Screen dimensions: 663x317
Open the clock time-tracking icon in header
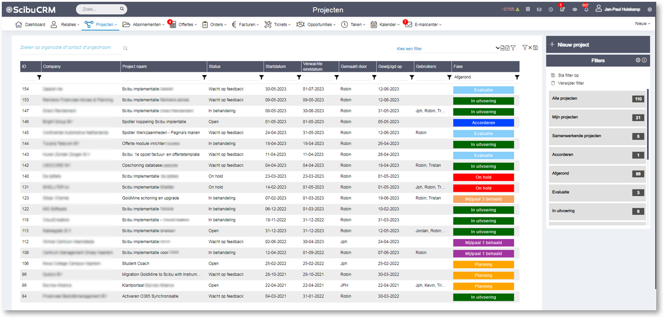(551, 9)
